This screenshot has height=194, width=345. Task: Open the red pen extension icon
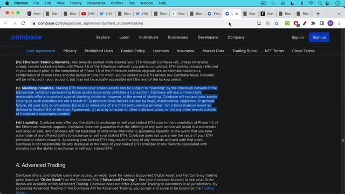pos(305,23)
